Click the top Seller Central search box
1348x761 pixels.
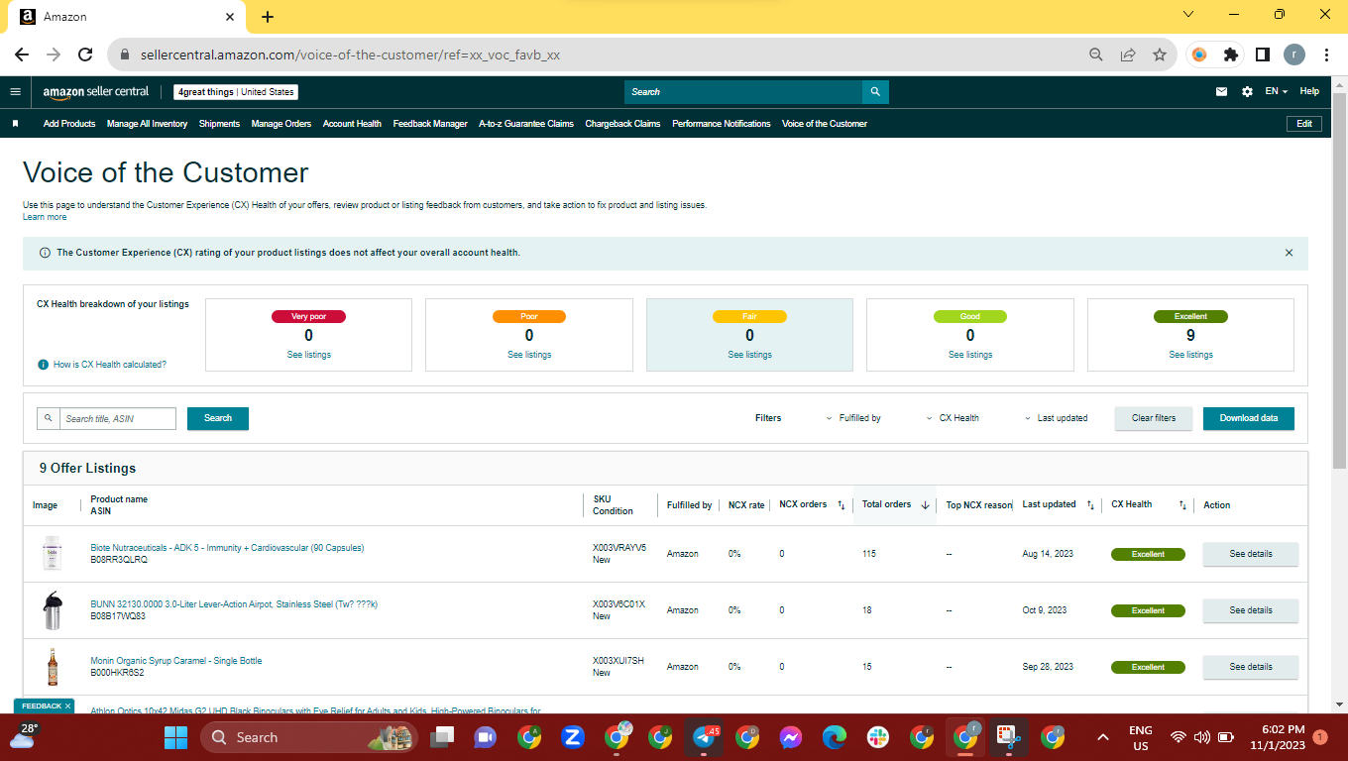tap(743, 92)
